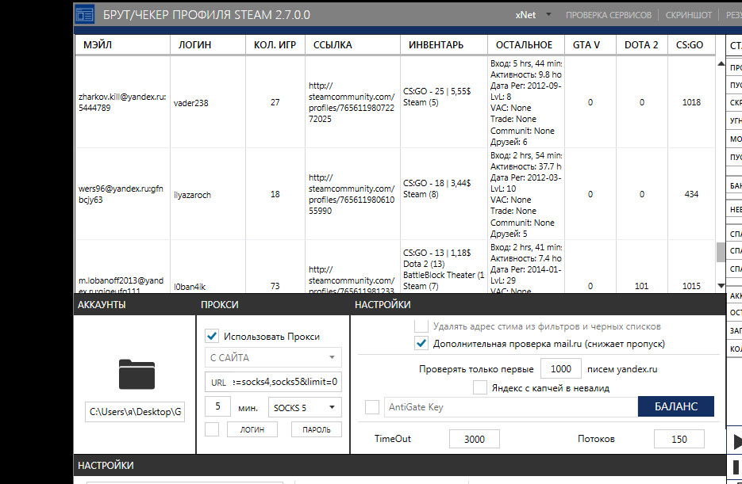This screenshot has height=484, width=742.
Task: Open the folder icon under АККАУНТЫ
Action: pyautogui.click(x=136, y=375)
